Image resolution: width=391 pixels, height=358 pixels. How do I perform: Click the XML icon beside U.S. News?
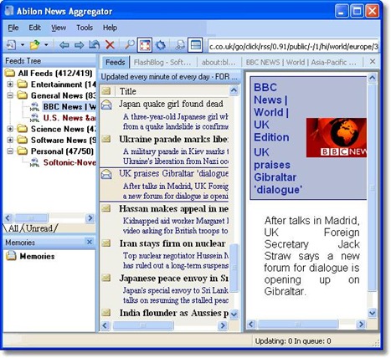pyautogui.click(x=34, y=118)
